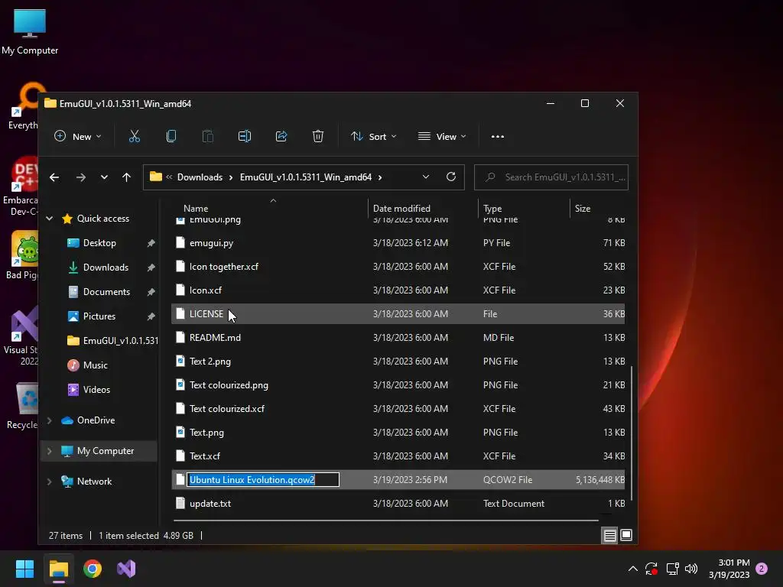Image resolution: width=783 pixels, height=587 pixels.
Task: Click the taskbar clock and date
Action: [x=729, y=569]
